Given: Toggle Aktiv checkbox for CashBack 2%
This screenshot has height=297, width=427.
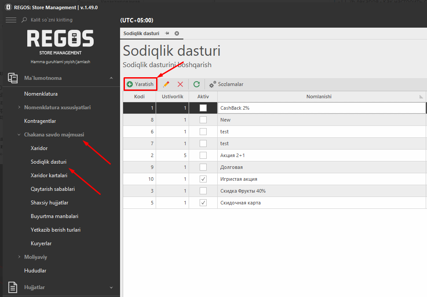Looking at the screenshot, I should 203,108.
